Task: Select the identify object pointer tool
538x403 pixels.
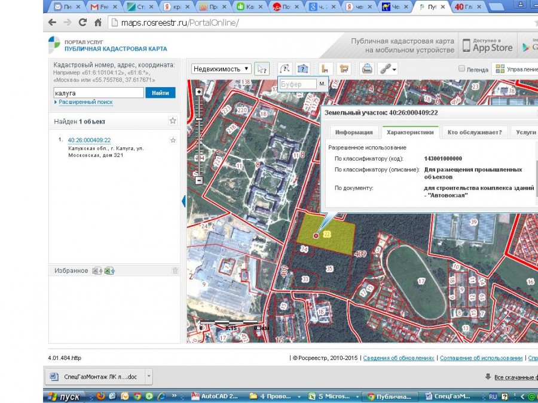Action: (262, 69)
